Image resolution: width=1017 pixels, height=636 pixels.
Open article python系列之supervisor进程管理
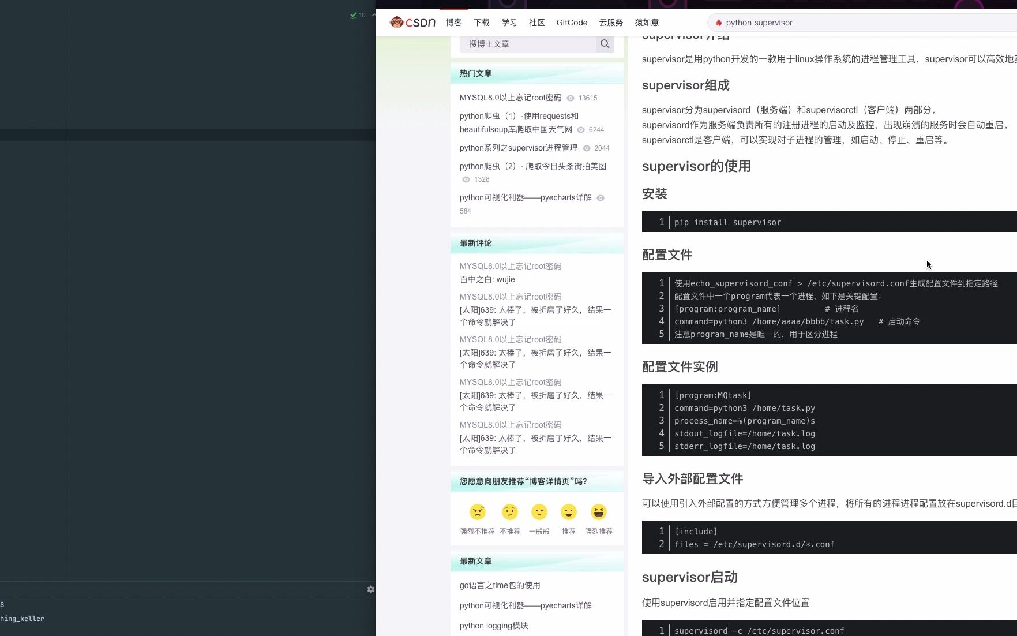click(519, 148)
